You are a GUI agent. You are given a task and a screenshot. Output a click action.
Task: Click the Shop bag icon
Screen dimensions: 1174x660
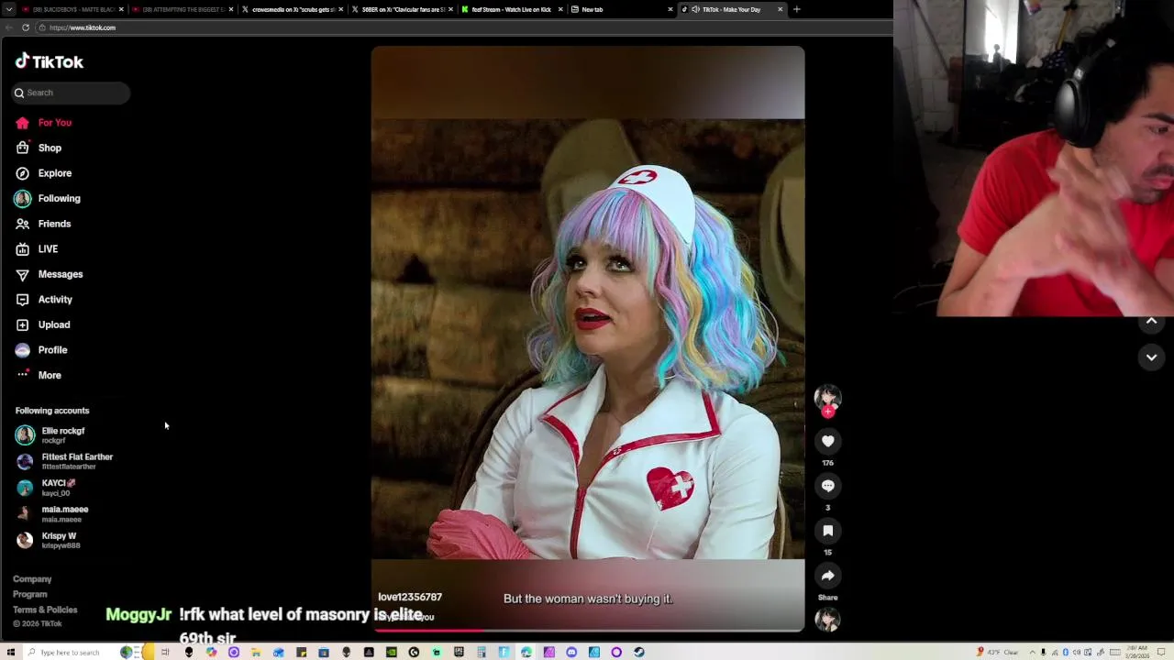[x=23, y=148]
